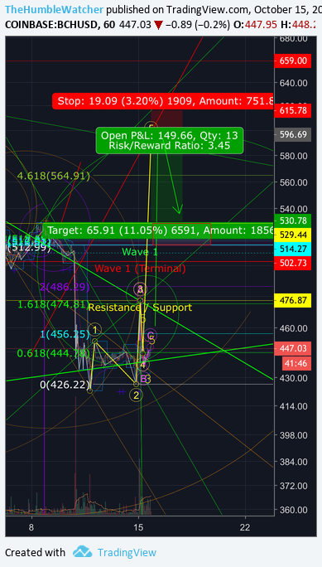Select the 4.618(564.91) Fibonacci level label

(x=54, y=176)
